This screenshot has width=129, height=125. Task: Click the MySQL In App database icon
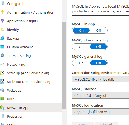tap(2, 108)
